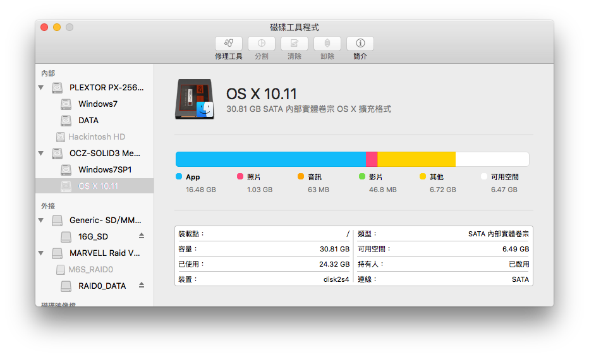
Task: Click the 6.47 GB free space value
Action: (504, 190)
